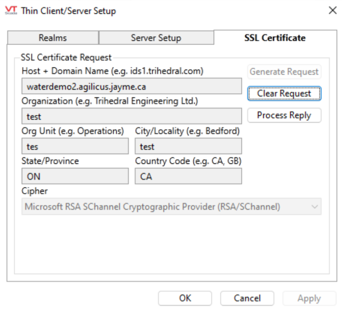Select the SSL Certificate tab
342x313 pixels.
click(x=274, y=38)
